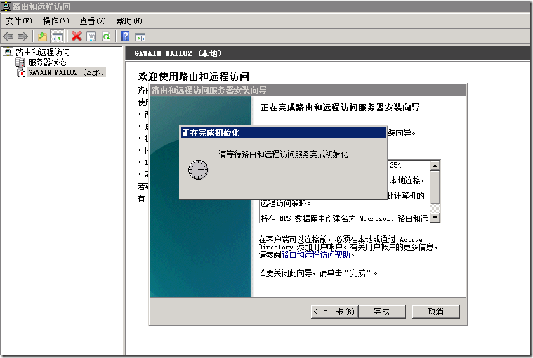The height and width of the screenshot is (358, 533).
Task: Click the 完成 finish button in wizard
Action: click(x=382, y=312)
